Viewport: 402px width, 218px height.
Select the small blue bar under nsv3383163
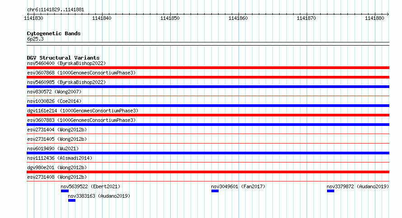point(72,200)
